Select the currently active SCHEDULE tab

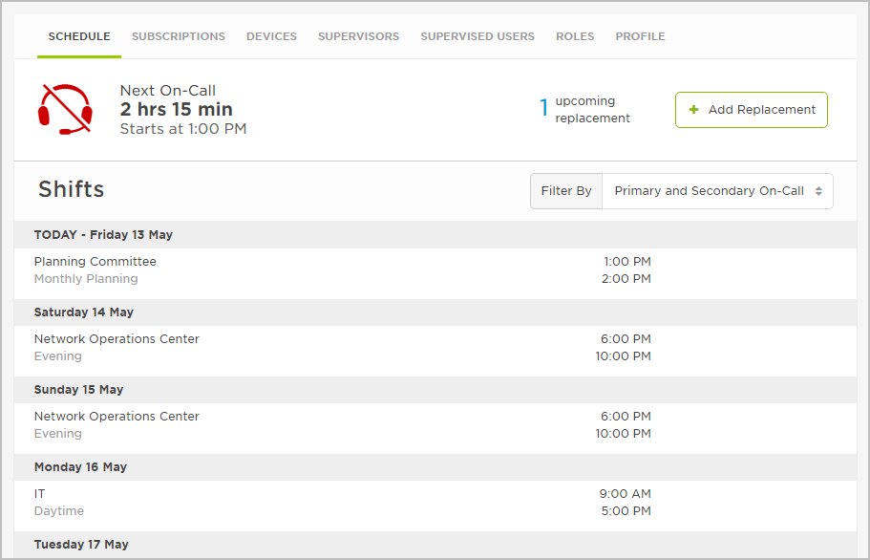click(79, 36)
